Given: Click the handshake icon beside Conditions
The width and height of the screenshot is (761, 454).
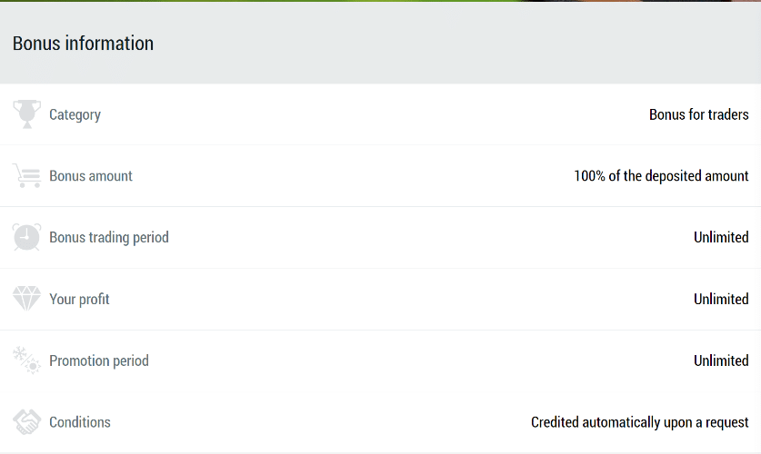Looking at the screenshot, I should (x=26, y=421).
